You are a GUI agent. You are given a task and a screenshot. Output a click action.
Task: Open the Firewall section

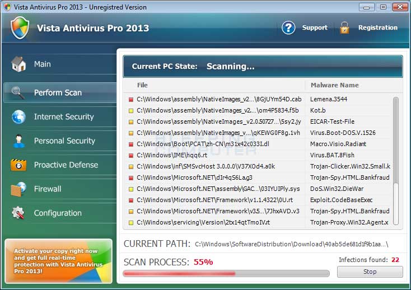coord(60,189)
